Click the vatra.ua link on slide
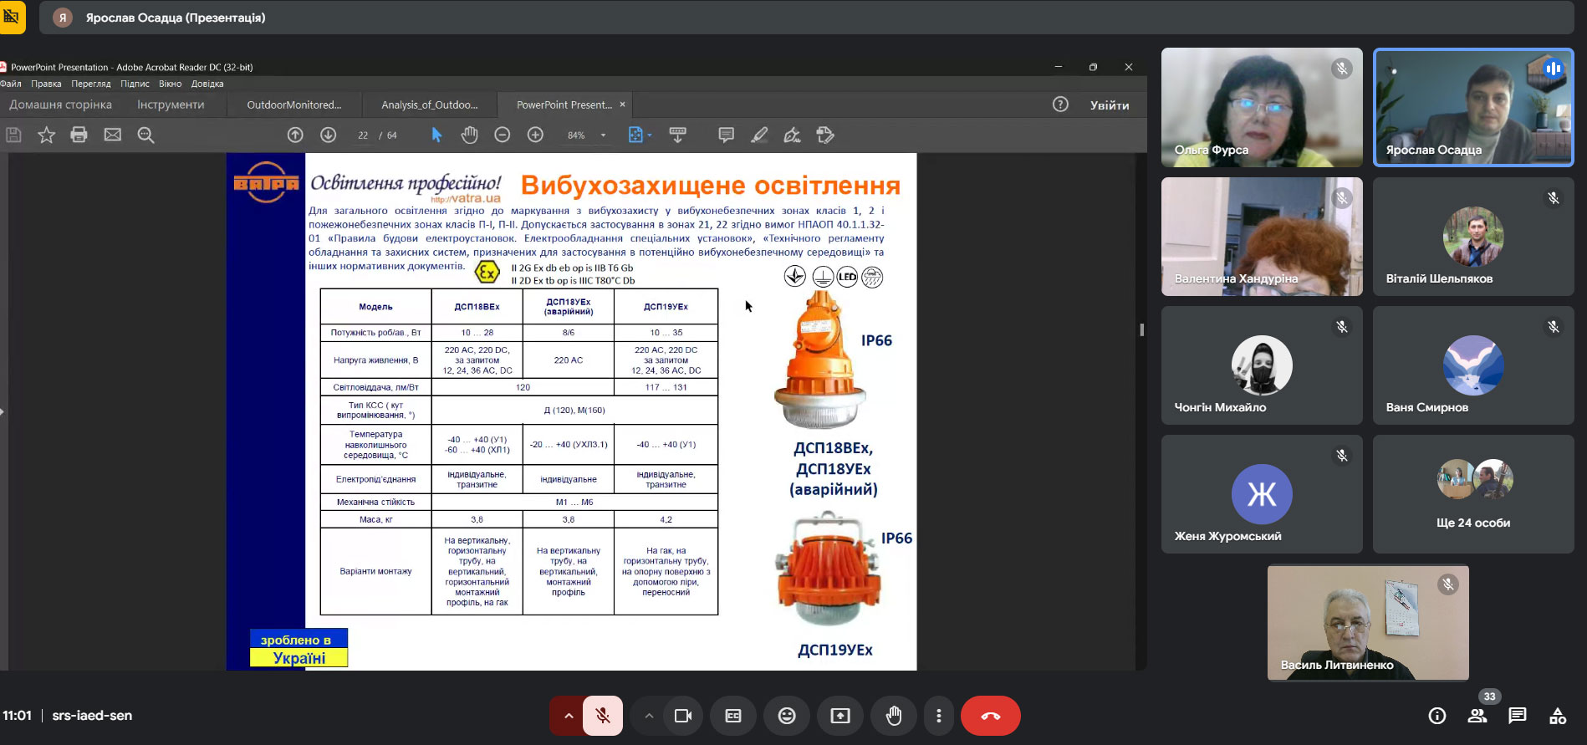1587x745 pixels. click(x=466, y=198)
